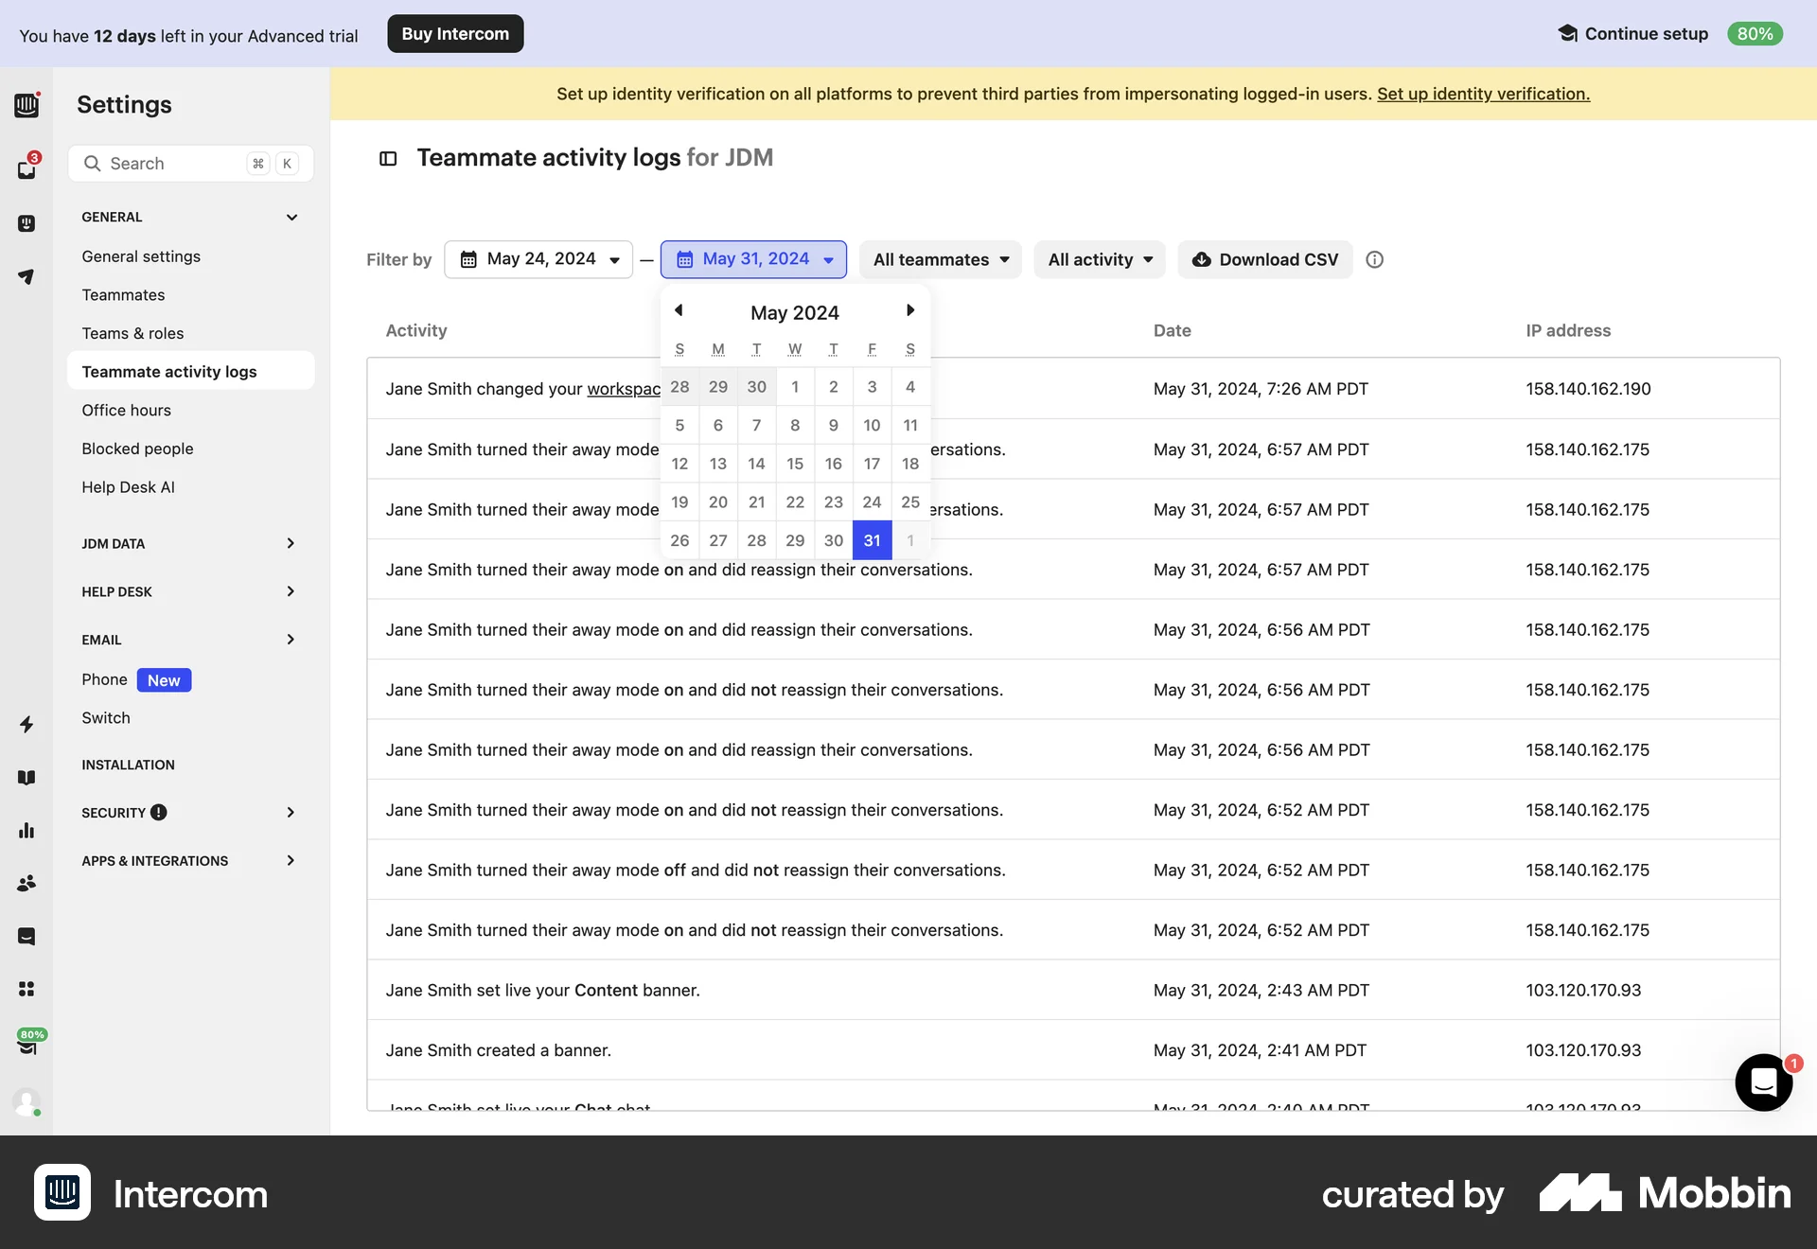The image size is (1817, 1249).
Task: Open the Knowledge base book icon
Action: pos(26,777)
